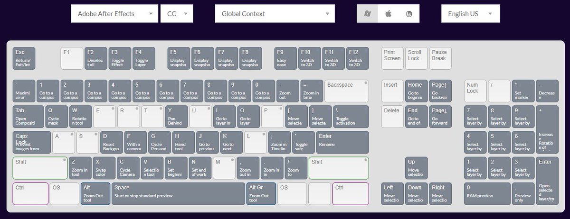Click the numpad period Preview only key

coord(523,193)
